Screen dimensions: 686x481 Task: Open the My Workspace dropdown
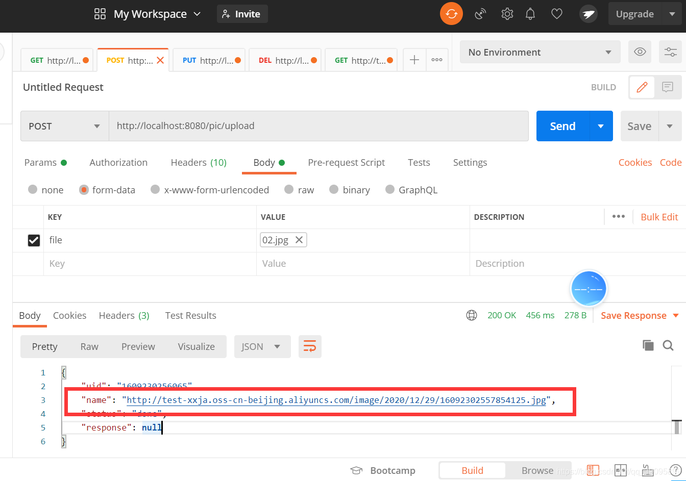tap(157, 14)
